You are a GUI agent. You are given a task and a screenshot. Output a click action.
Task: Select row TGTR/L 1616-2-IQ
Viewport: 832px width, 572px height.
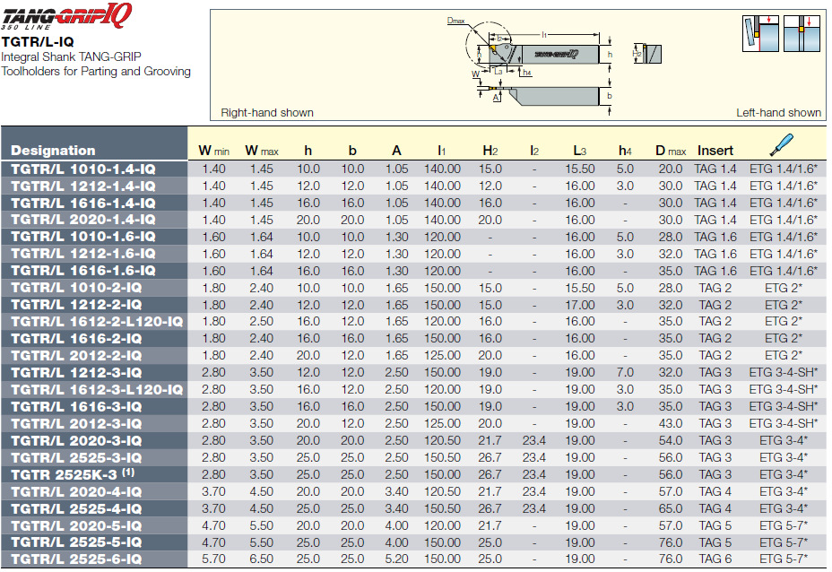(414, 339)
